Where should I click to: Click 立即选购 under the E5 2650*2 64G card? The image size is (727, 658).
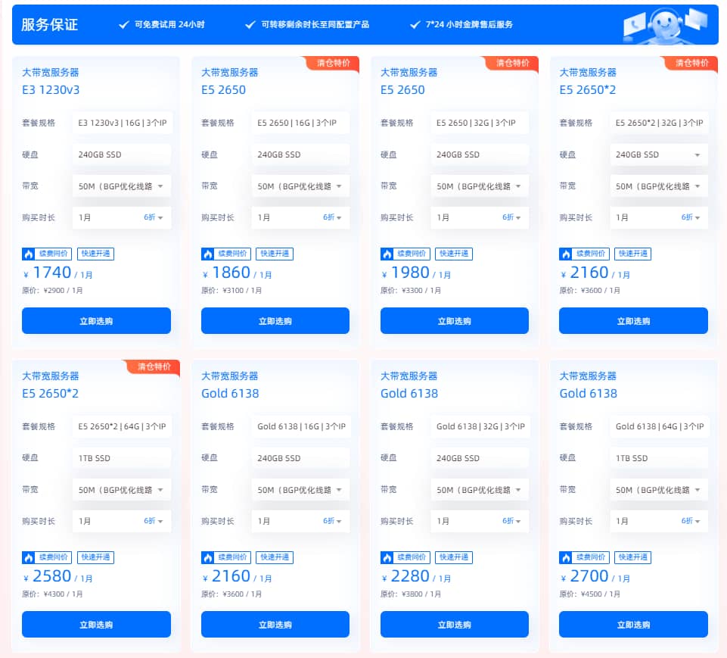(96, 624)
